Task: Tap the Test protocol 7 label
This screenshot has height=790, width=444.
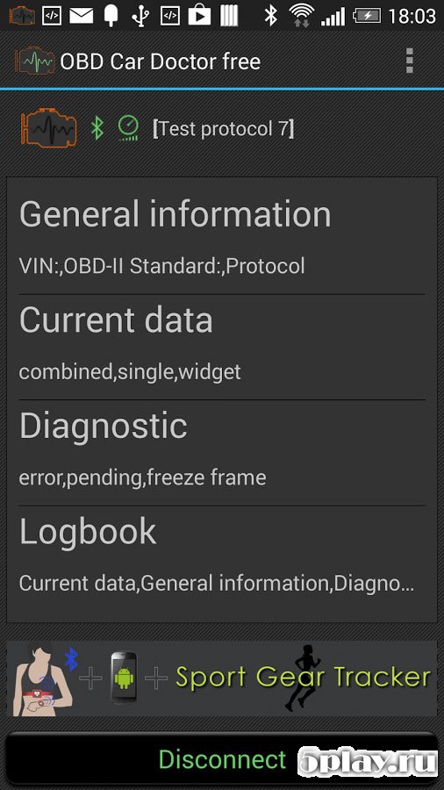Action: click(223, 129)
